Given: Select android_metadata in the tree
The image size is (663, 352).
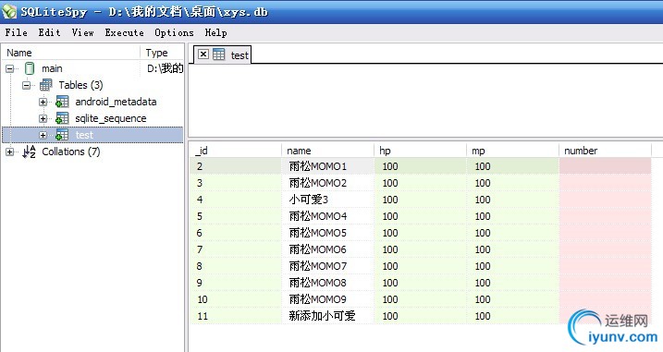Looking at the screenshot, I should (116, 102).
